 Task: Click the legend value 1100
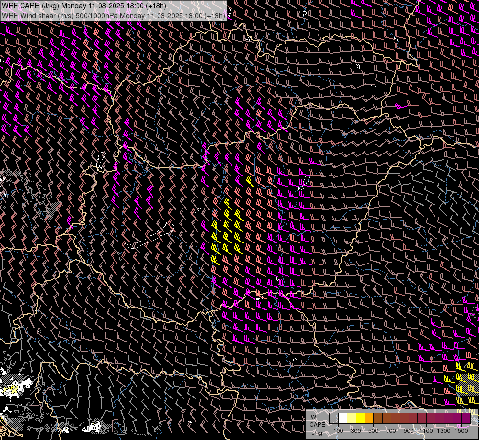tap(426, 431)
